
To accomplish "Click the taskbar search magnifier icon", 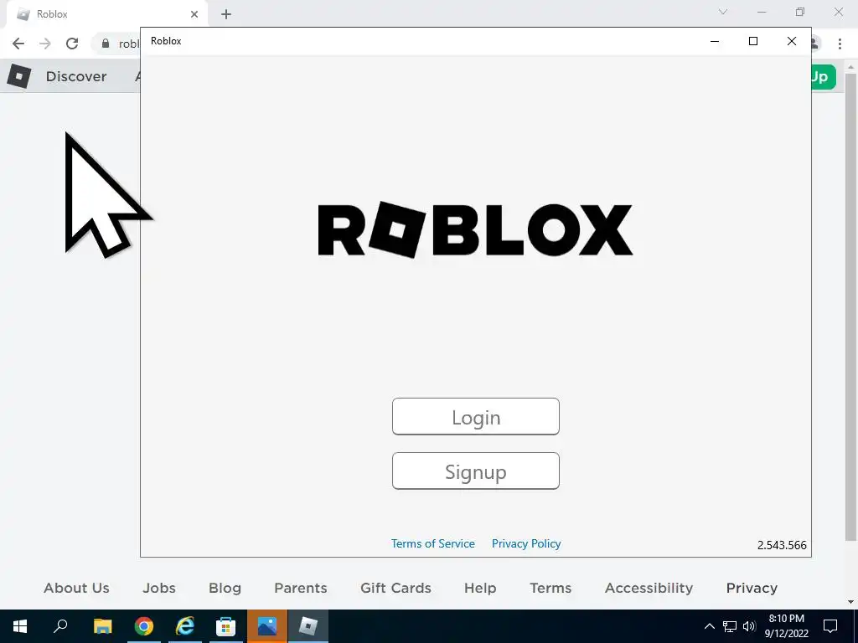I will click(x=60, y=626).
